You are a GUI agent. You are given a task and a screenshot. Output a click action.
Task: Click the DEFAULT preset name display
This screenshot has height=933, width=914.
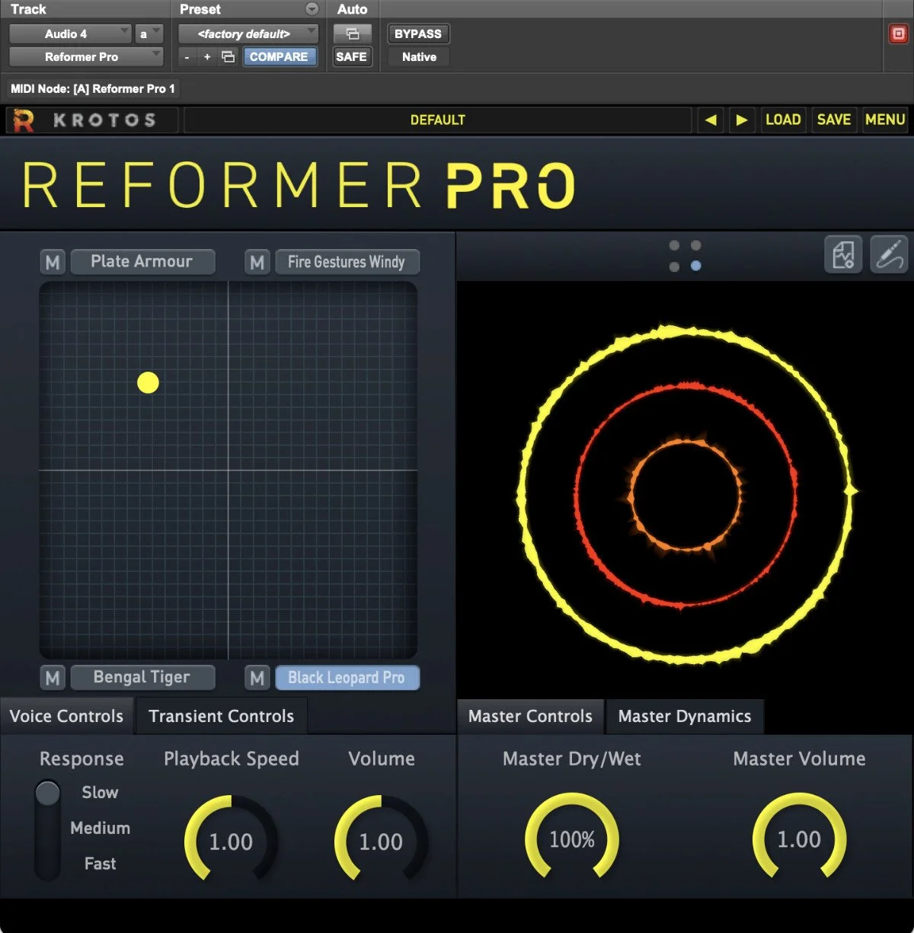pyautogui.click(x=437, y=120)
